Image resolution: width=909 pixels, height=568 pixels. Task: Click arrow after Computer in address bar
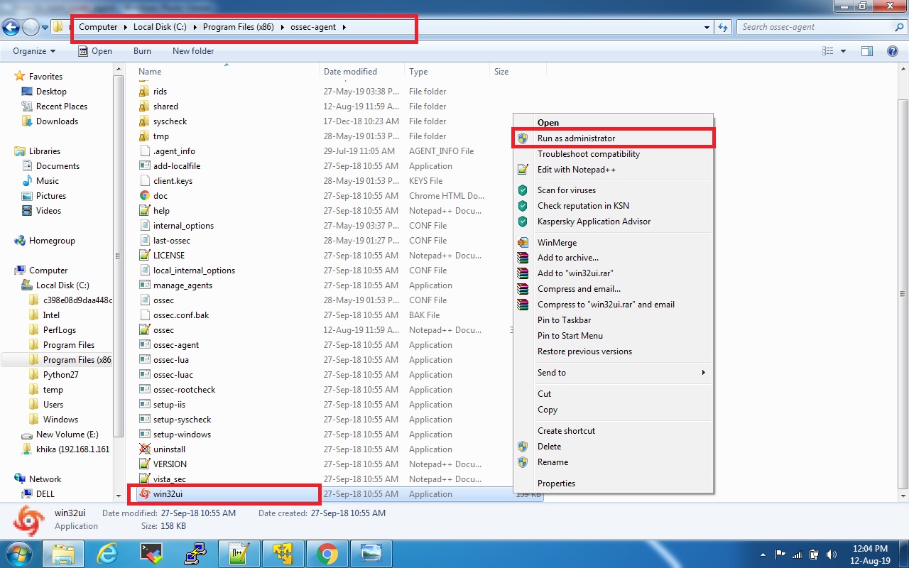pos(126,27)
